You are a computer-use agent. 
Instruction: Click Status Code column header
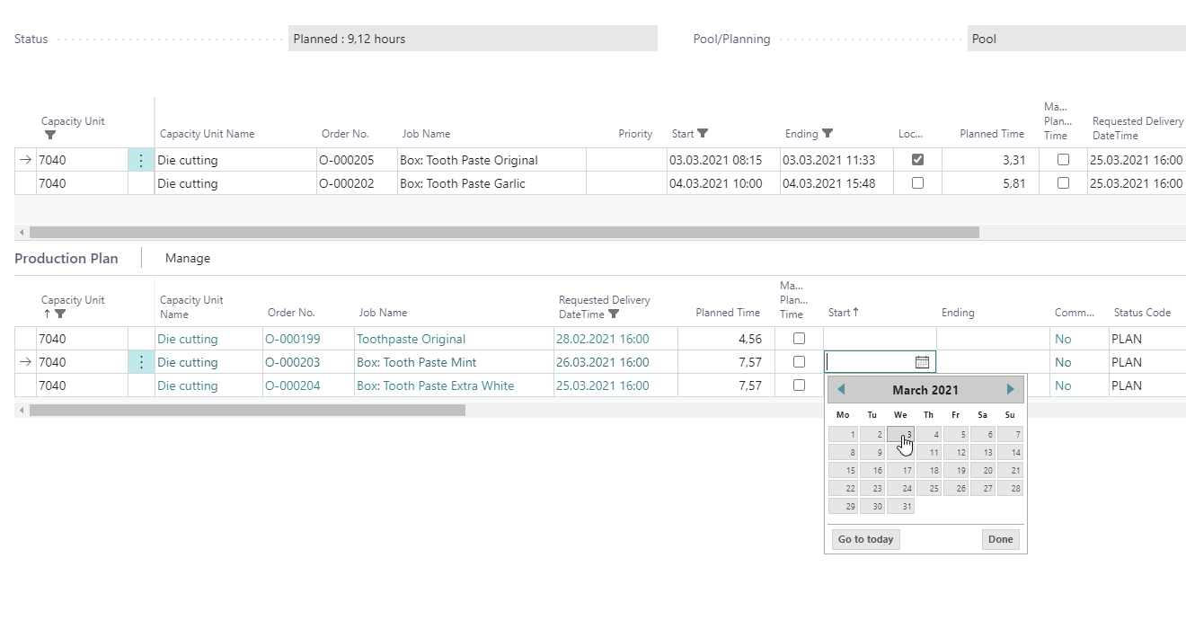(x=1142, y=313)
